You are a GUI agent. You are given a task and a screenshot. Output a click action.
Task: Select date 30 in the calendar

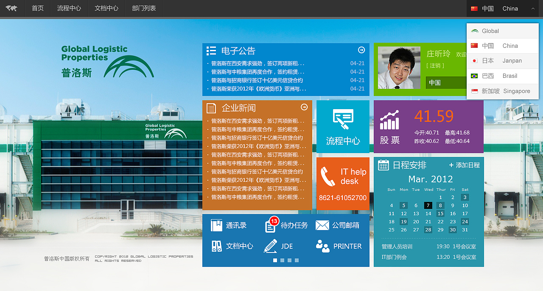(453, 230)
